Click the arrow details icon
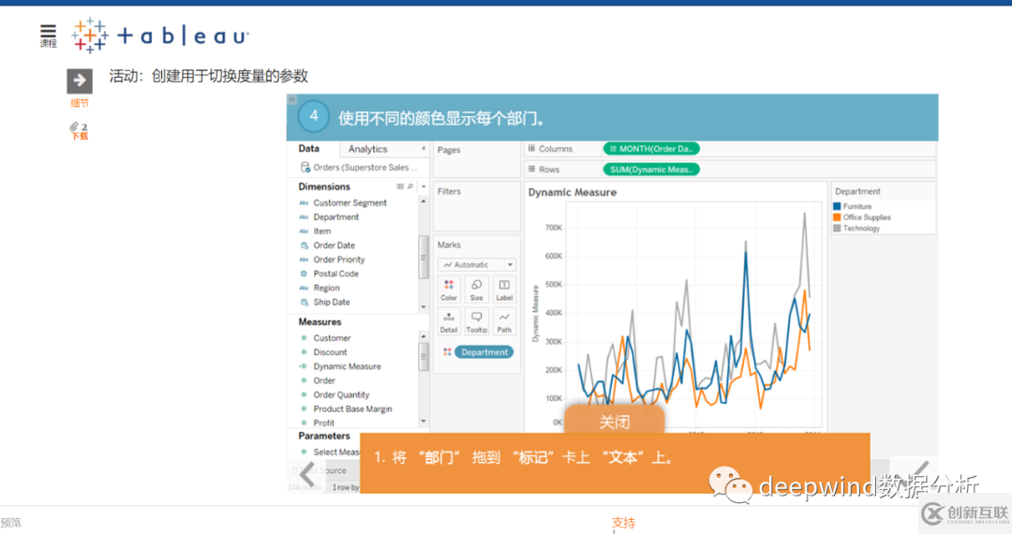Image resolution: width=1012 pixels, height=534 pixels. 80,82
